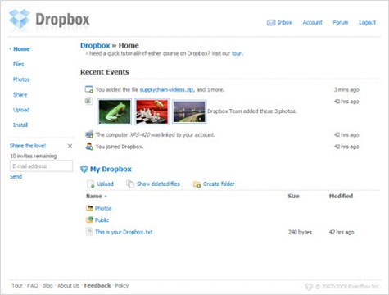This screenshot has width=389, height=295.
Task: Open This is your Dropbox.txt
Action: 124,232
